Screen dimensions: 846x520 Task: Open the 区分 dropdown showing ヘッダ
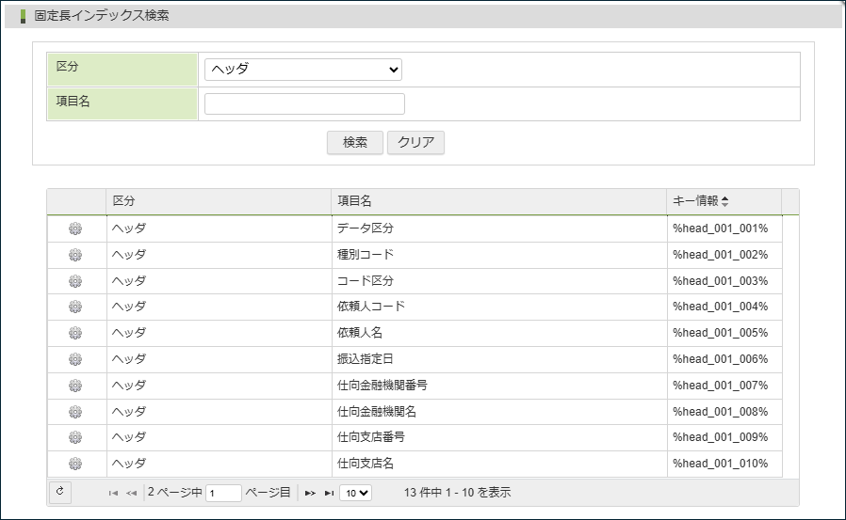[x=302, y=70]
